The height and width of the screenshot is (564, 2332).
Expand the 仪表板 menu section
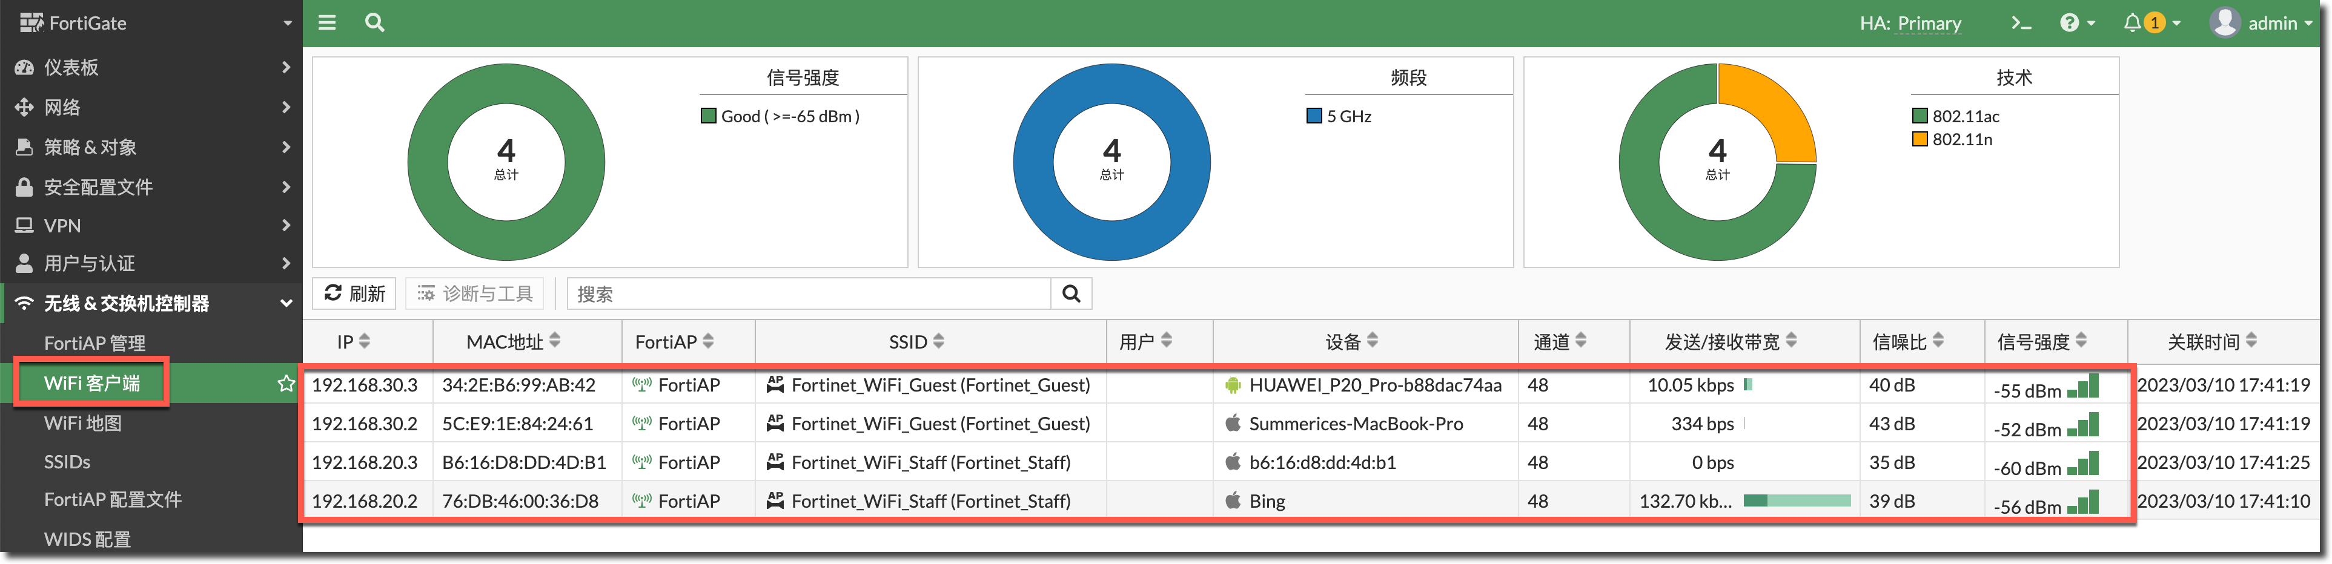click(151, 67)
